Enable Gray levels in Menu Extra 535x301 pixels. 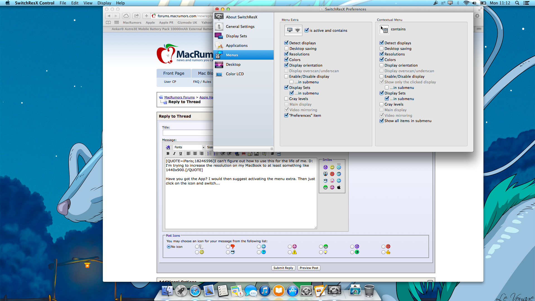(x=286, y=99)
